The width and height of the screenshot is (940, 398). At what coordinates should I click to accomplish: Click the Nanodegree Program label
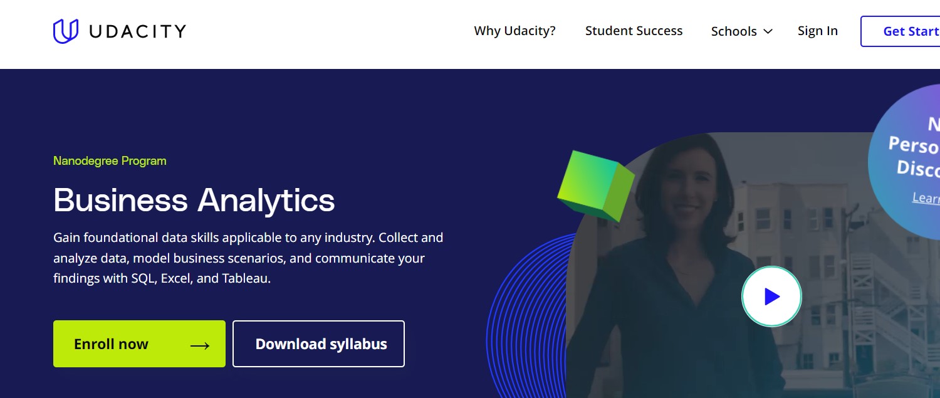pyautogui.click(x=109, y=161)
